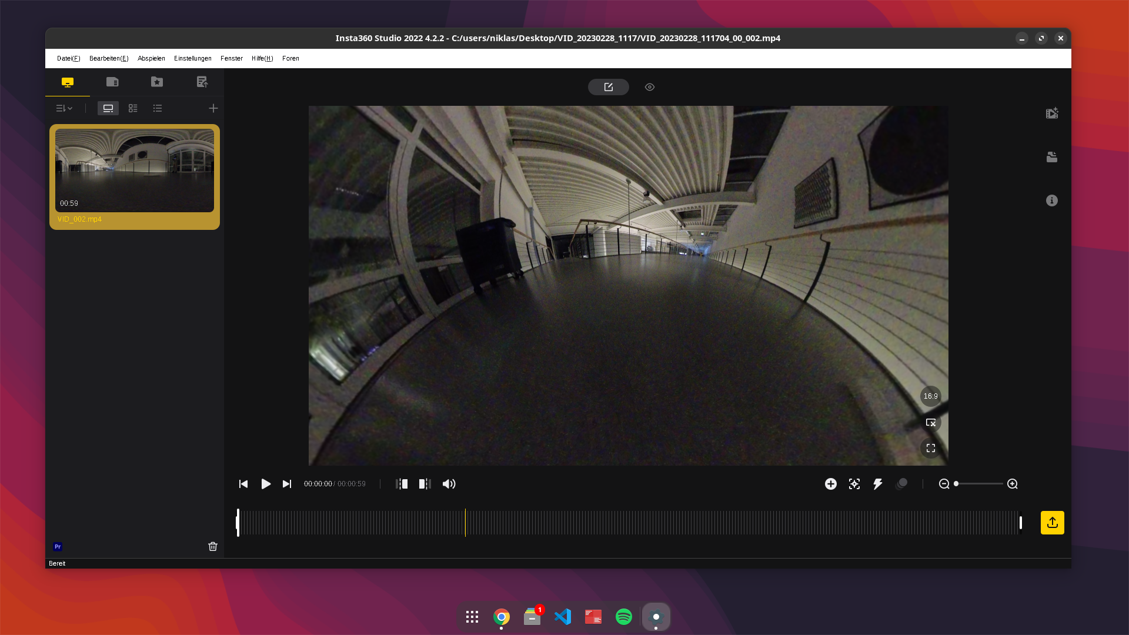Switch to the favorites folder tab
1129x635 pixels.
156,82
